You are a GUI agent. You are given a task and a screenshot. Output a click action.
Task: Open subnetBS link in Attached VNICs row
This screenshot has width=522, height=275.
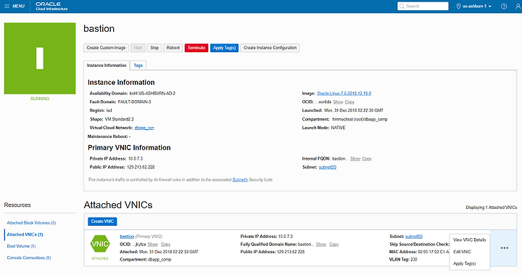point(414,237)
